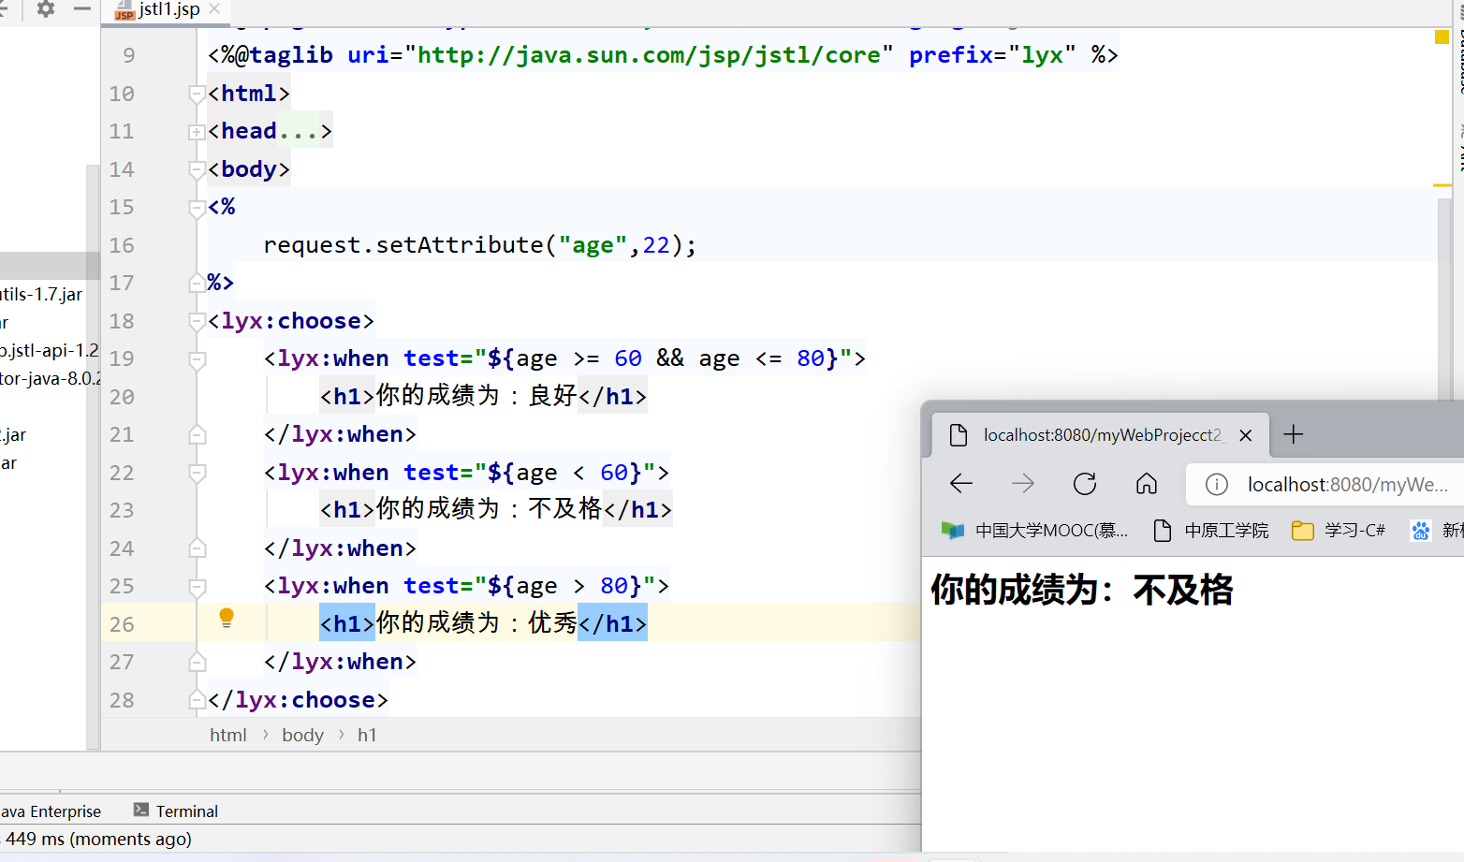
Task: Collapse the body tag fold on line 14
Action: [x=197, y=169]
